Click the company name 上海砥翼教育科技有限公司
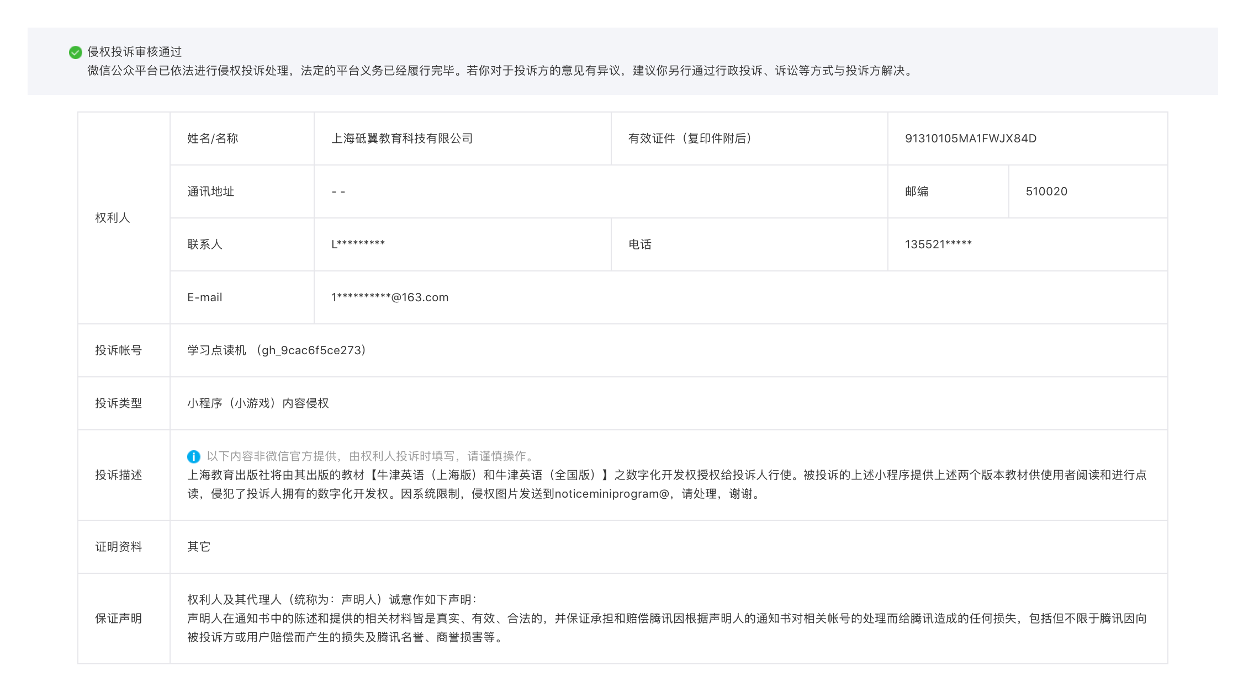1238x693 pixels. tap(402, 138)
